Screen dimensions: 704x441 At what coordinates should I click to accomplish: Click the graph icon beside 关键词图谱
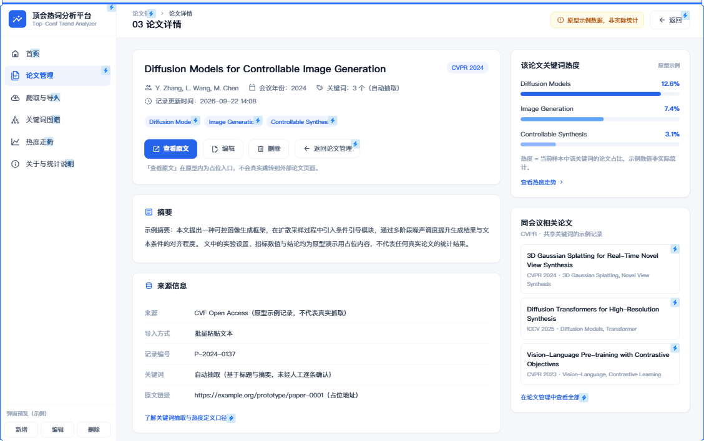point(15,120)
